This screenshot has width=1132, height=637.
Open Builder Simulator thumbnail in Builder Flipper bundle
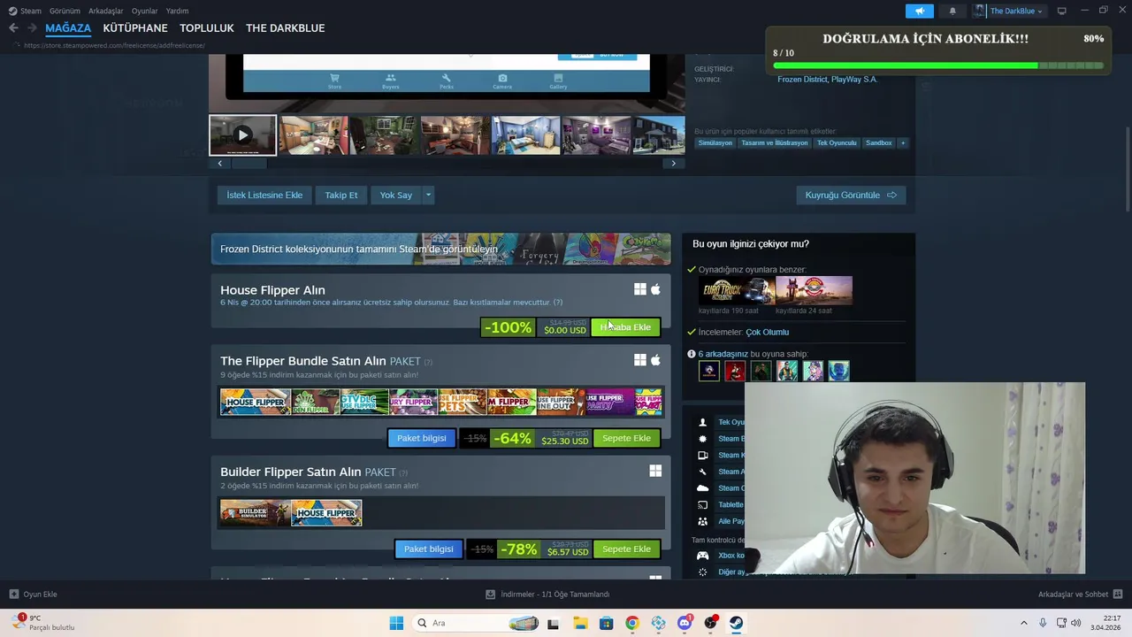[256, 513]
